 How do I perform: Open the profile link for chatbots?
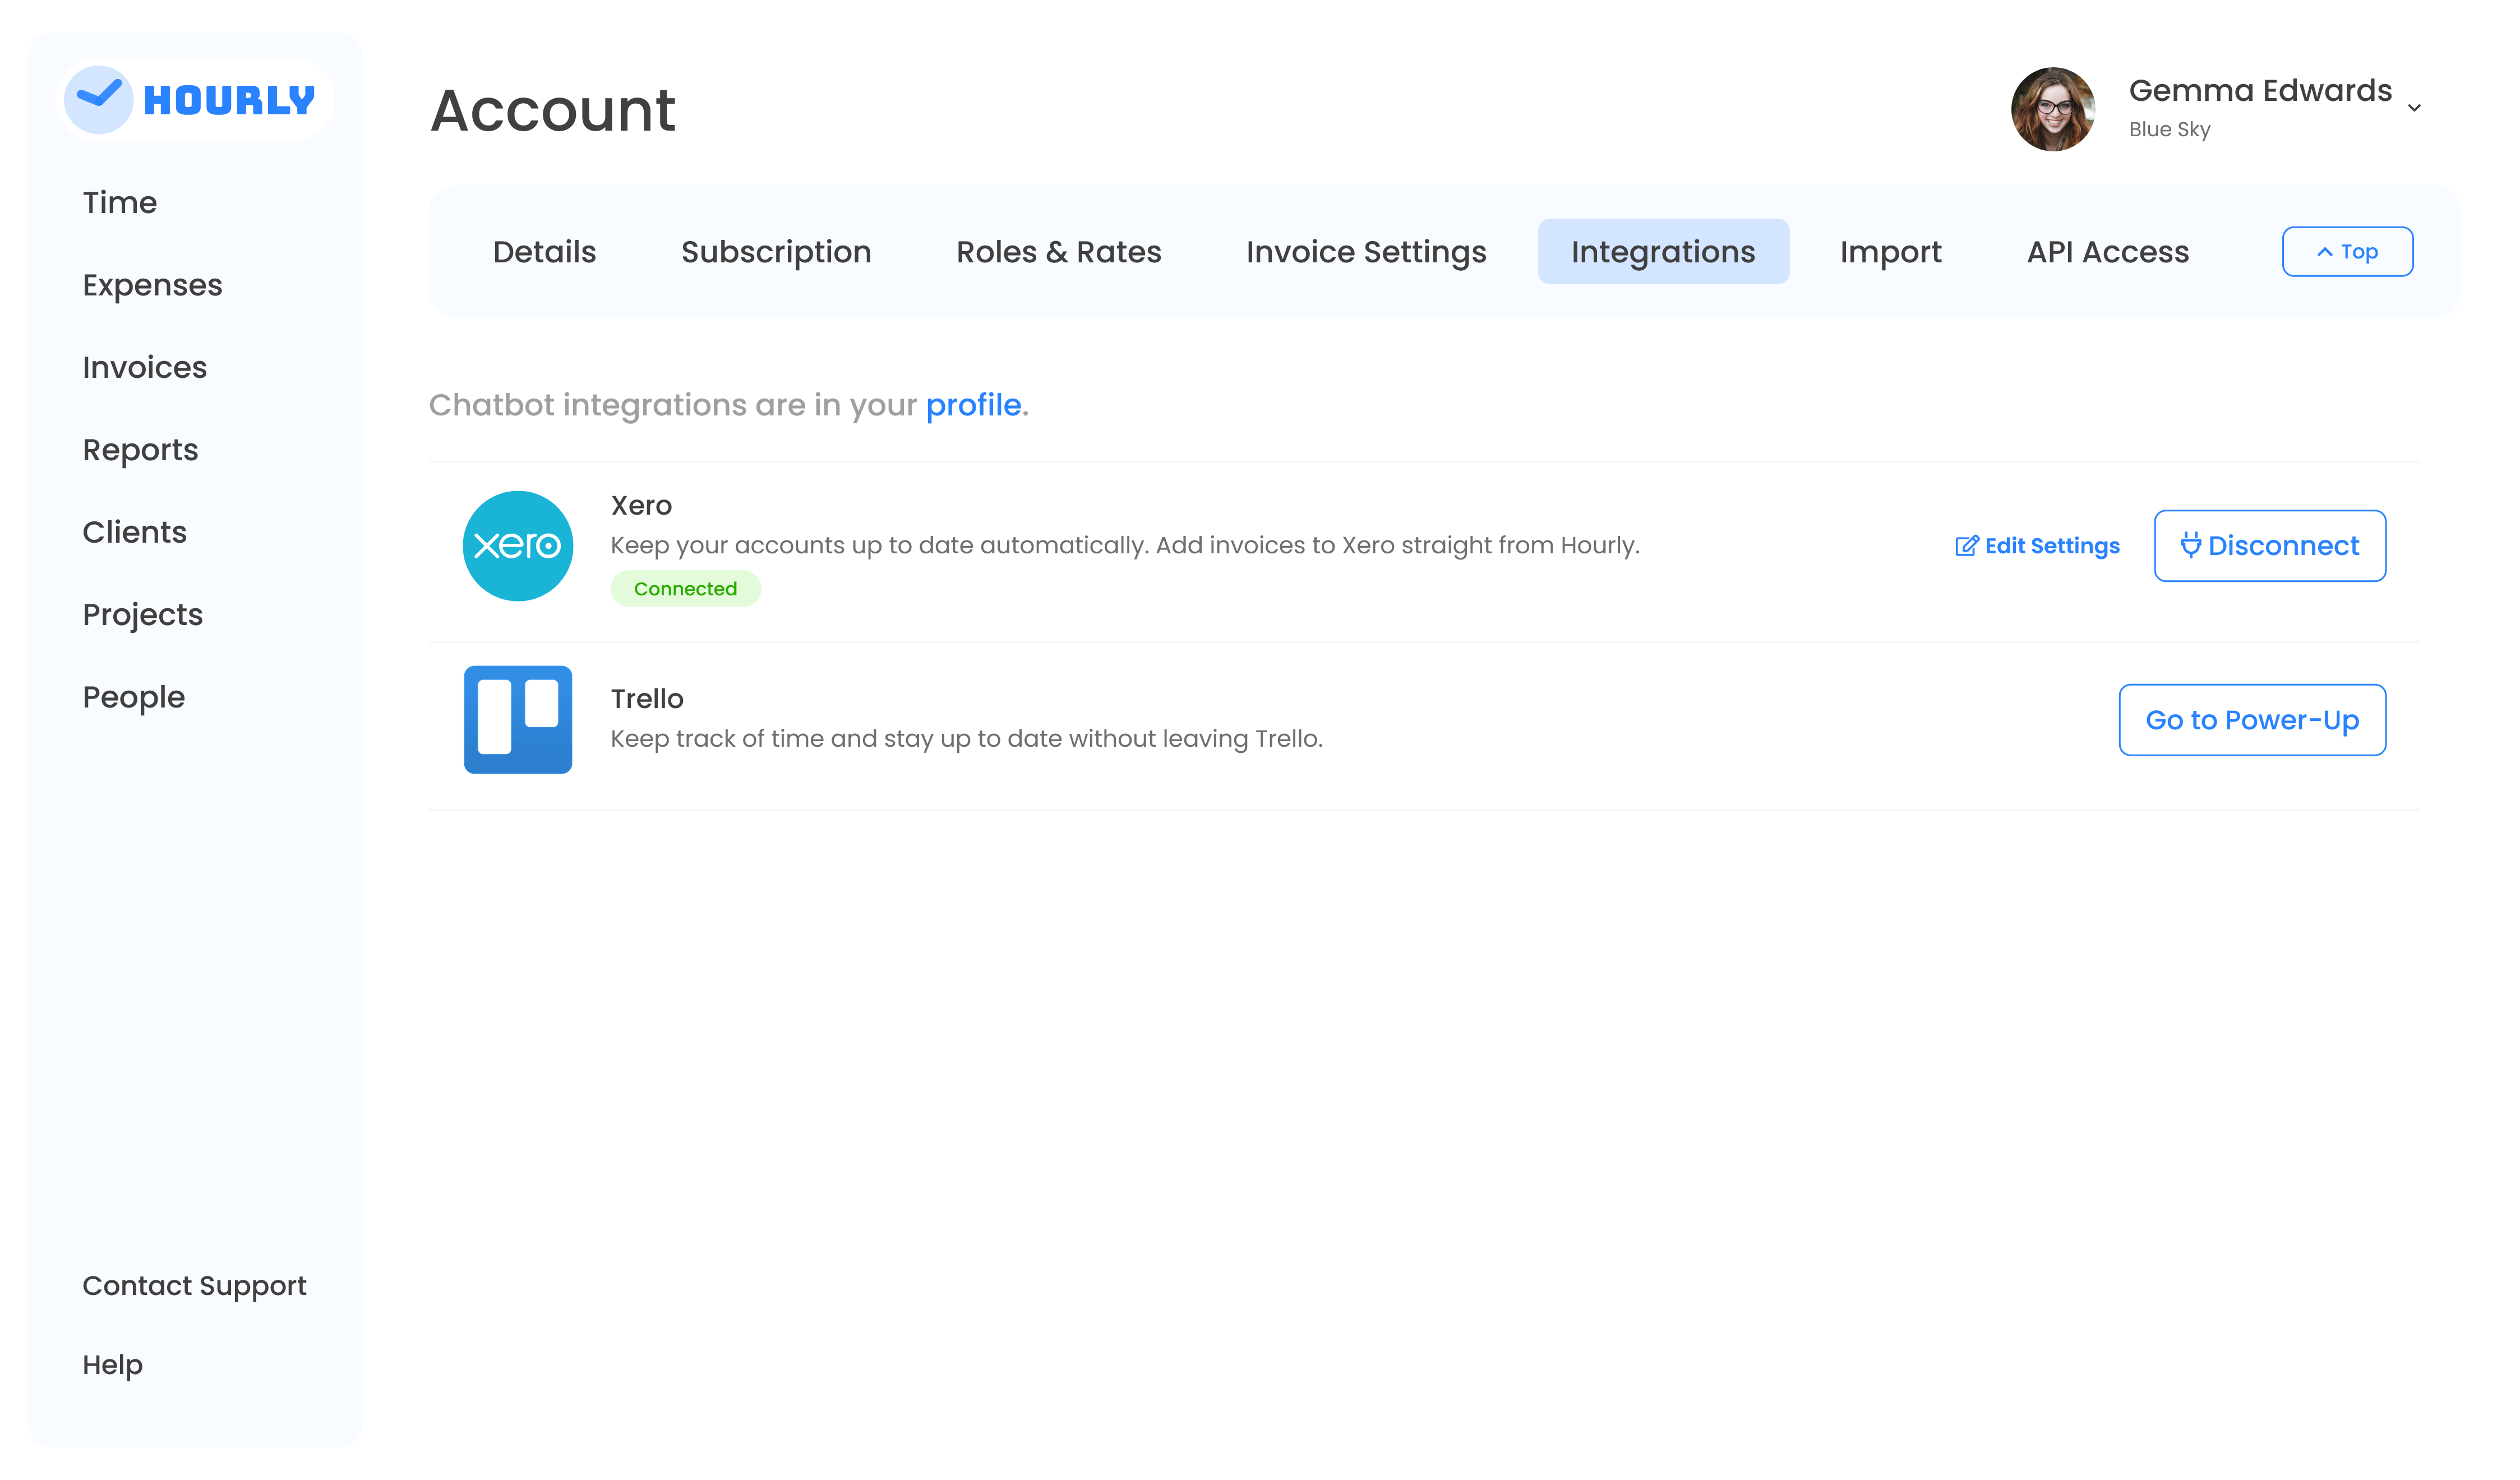tap(972, 405)
